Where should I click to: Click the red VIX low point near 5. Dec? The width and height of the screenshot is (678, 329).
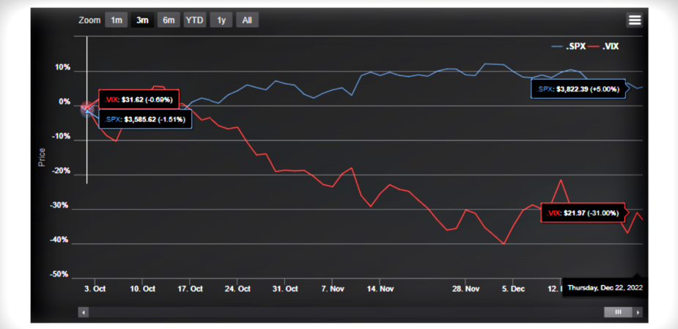coord(504,243)
